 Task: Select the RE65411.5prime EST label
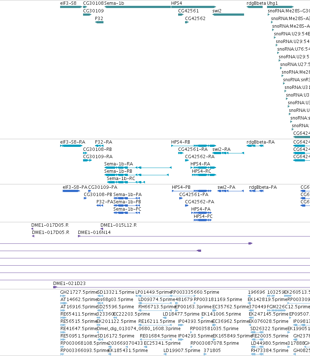click(x=79, y=314)
